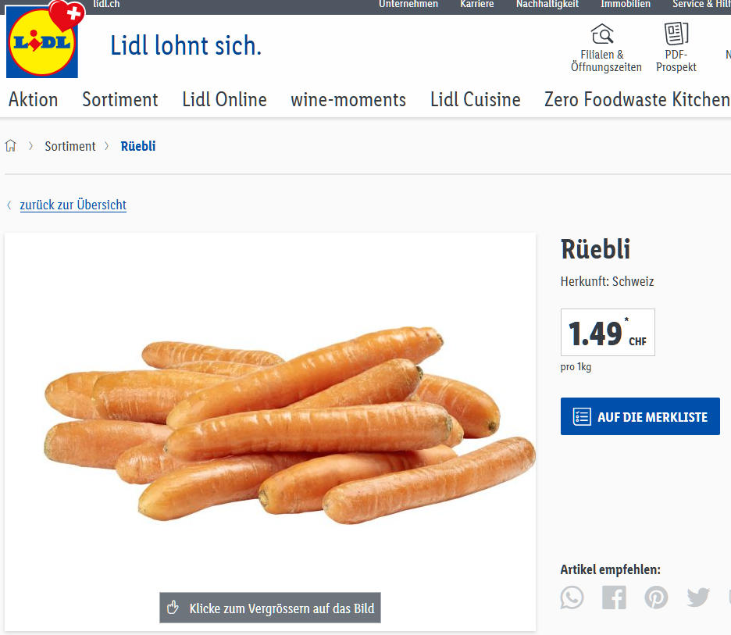Share the article on Twitter
The width and height of the screenshot is (731, 635).
[698, 598]
